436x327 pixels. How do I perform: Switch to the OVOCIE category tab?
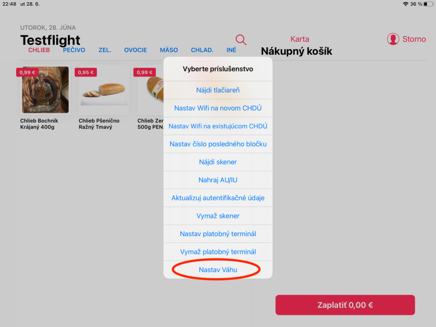[135, 50]
